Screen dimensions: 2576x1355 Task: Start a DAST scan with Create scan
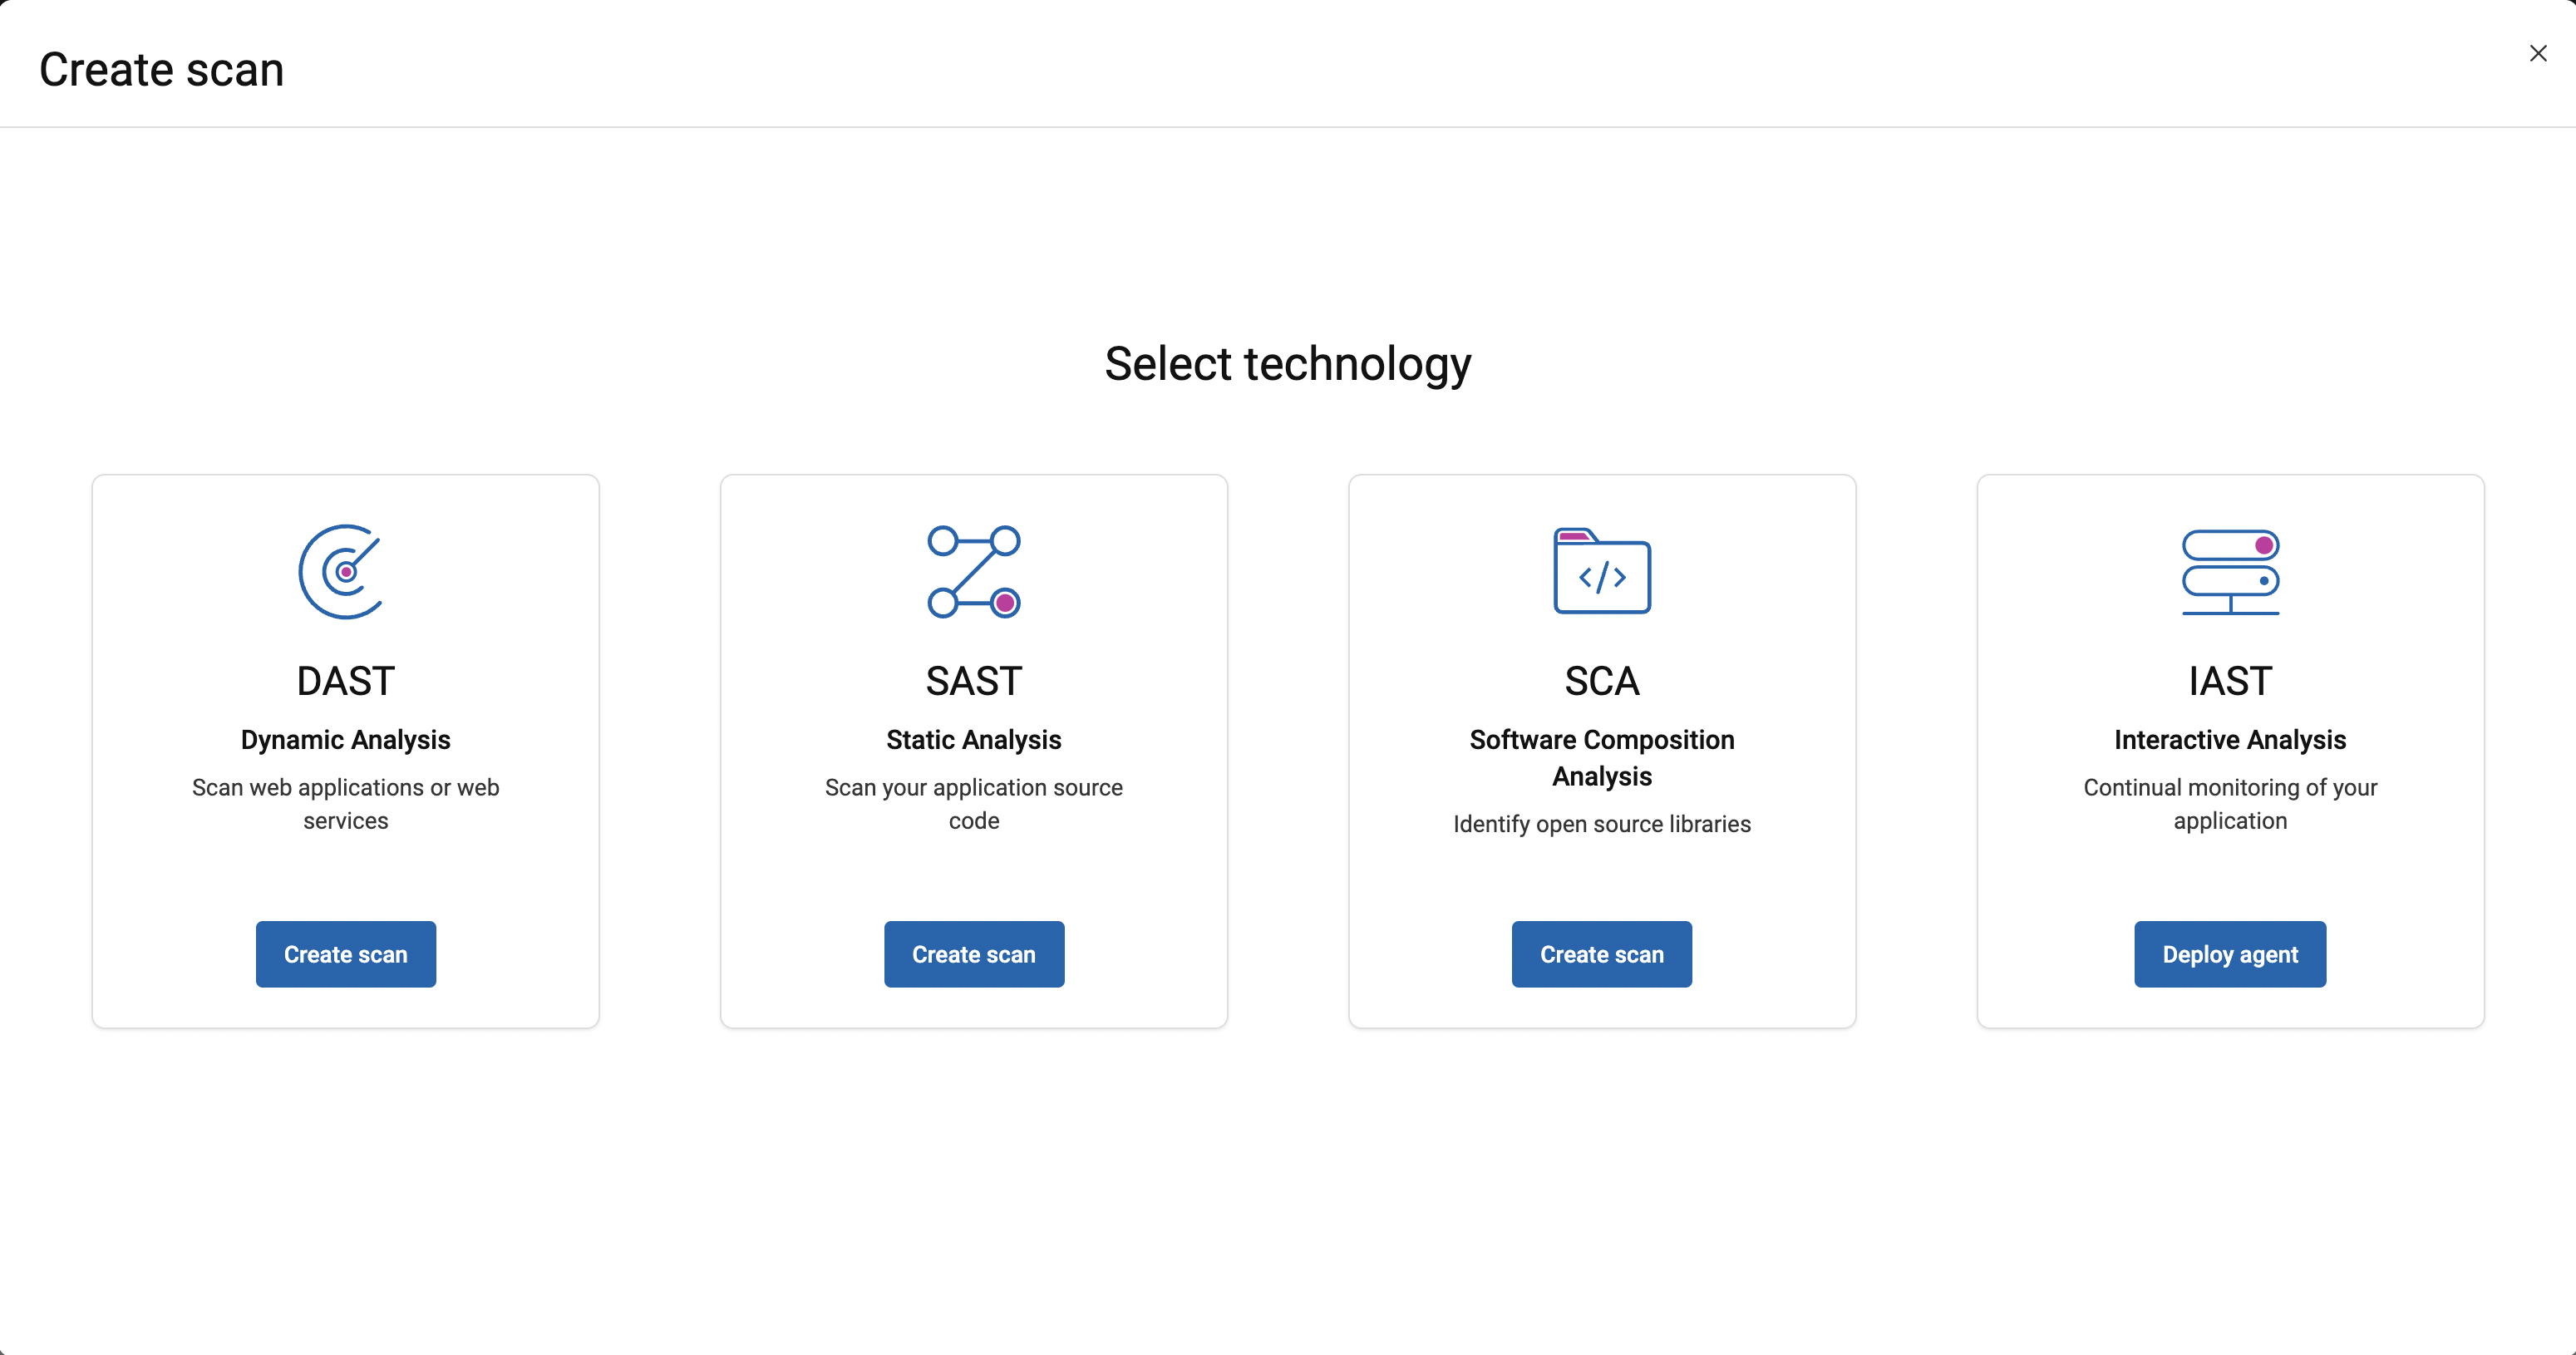[345, 954]
